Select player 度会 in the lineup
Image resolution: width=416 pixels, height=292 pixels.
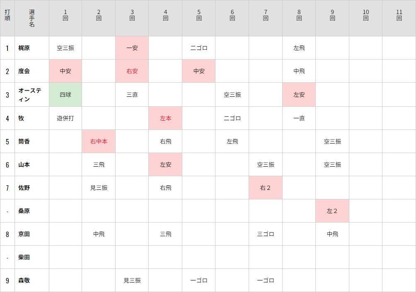[x=24, y=71]
